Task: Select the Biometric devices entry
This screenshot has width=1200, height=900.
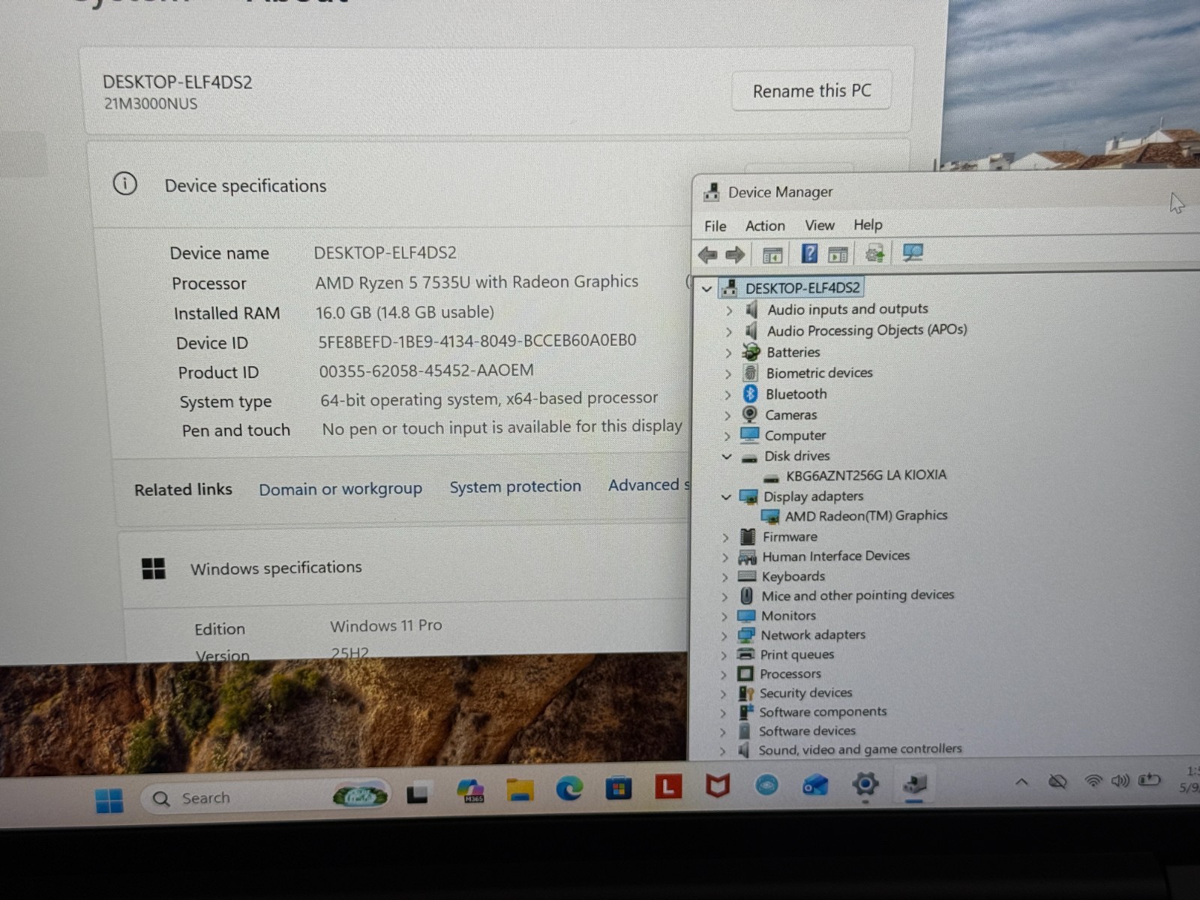Action: tap(819, 373)
